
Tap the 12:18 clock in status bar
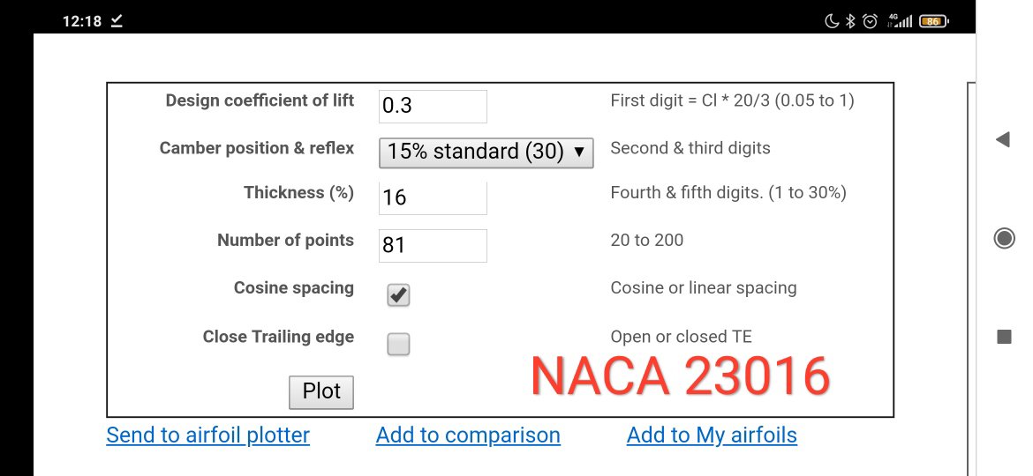[x=82, y=21]
